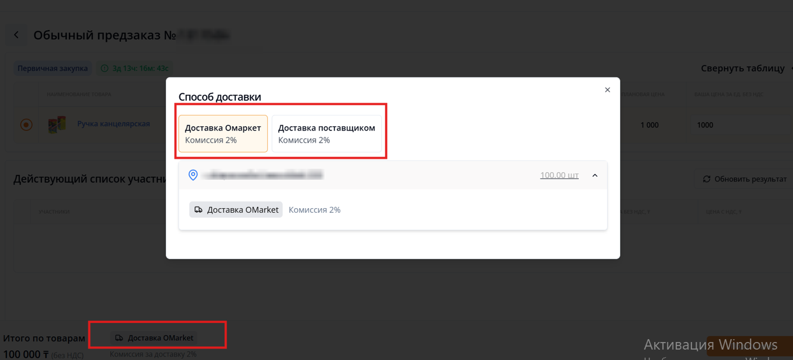Click Свернуть таблицу to collapse table
Image resolution: width=793 pixels, height=360 pixels.
pyautogui.click(x=742, y=68)
